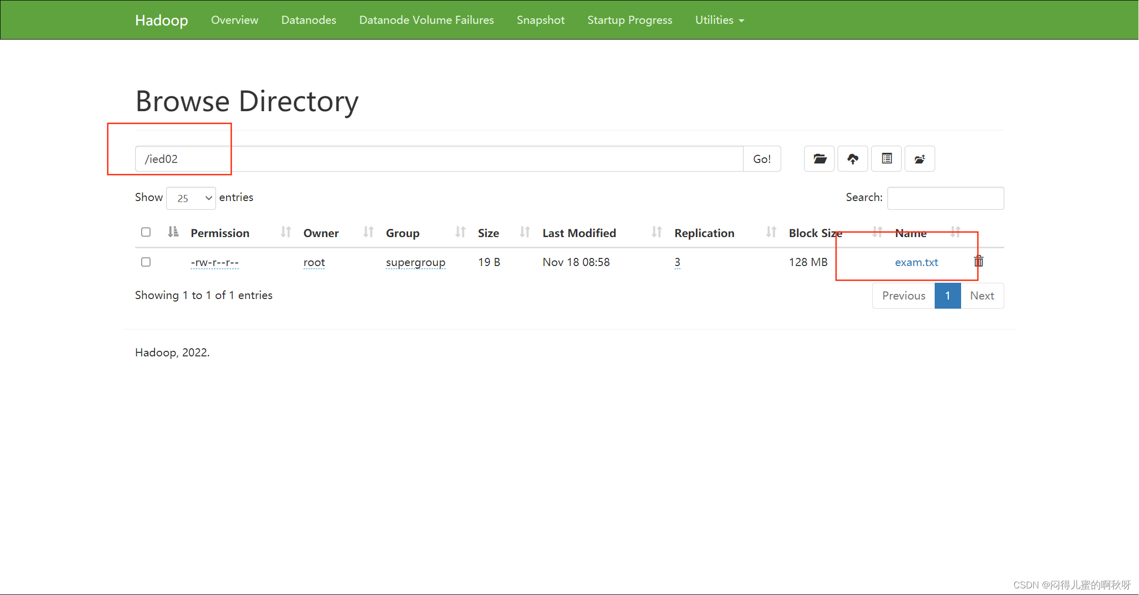
Task: Delete exam.txt using the trash icon
Action: (978, 261)
